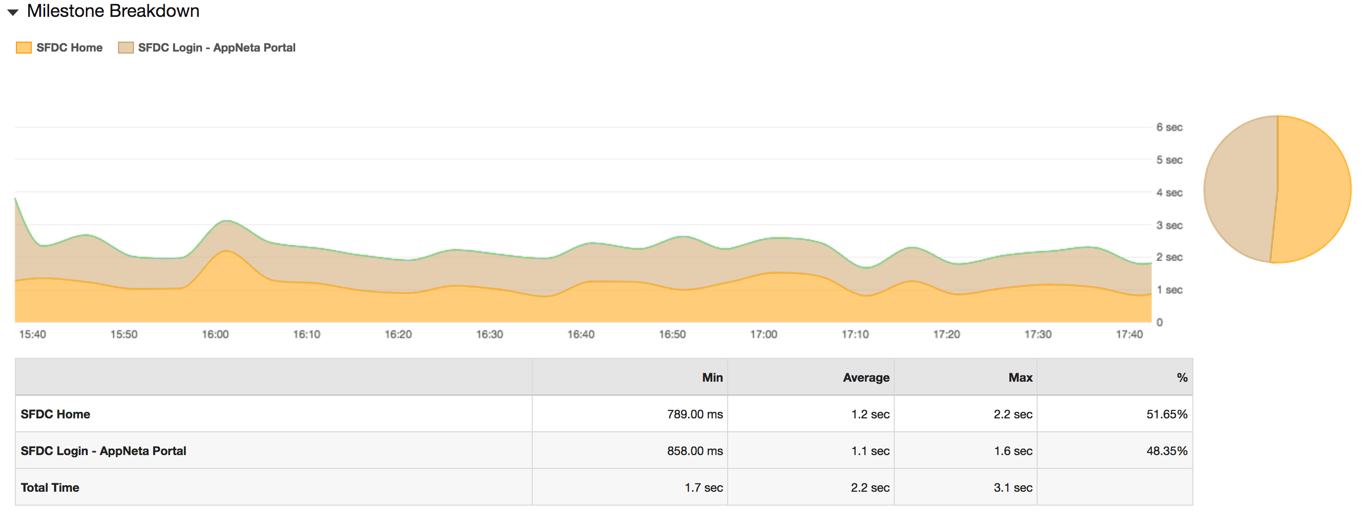Click the Max column header
This screenshot has width=1362, height=520.
[1019, 377]
